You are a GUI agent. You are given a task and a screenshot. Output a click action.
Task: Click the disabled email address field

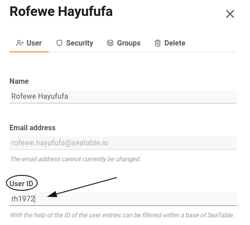tap(123, 143)
